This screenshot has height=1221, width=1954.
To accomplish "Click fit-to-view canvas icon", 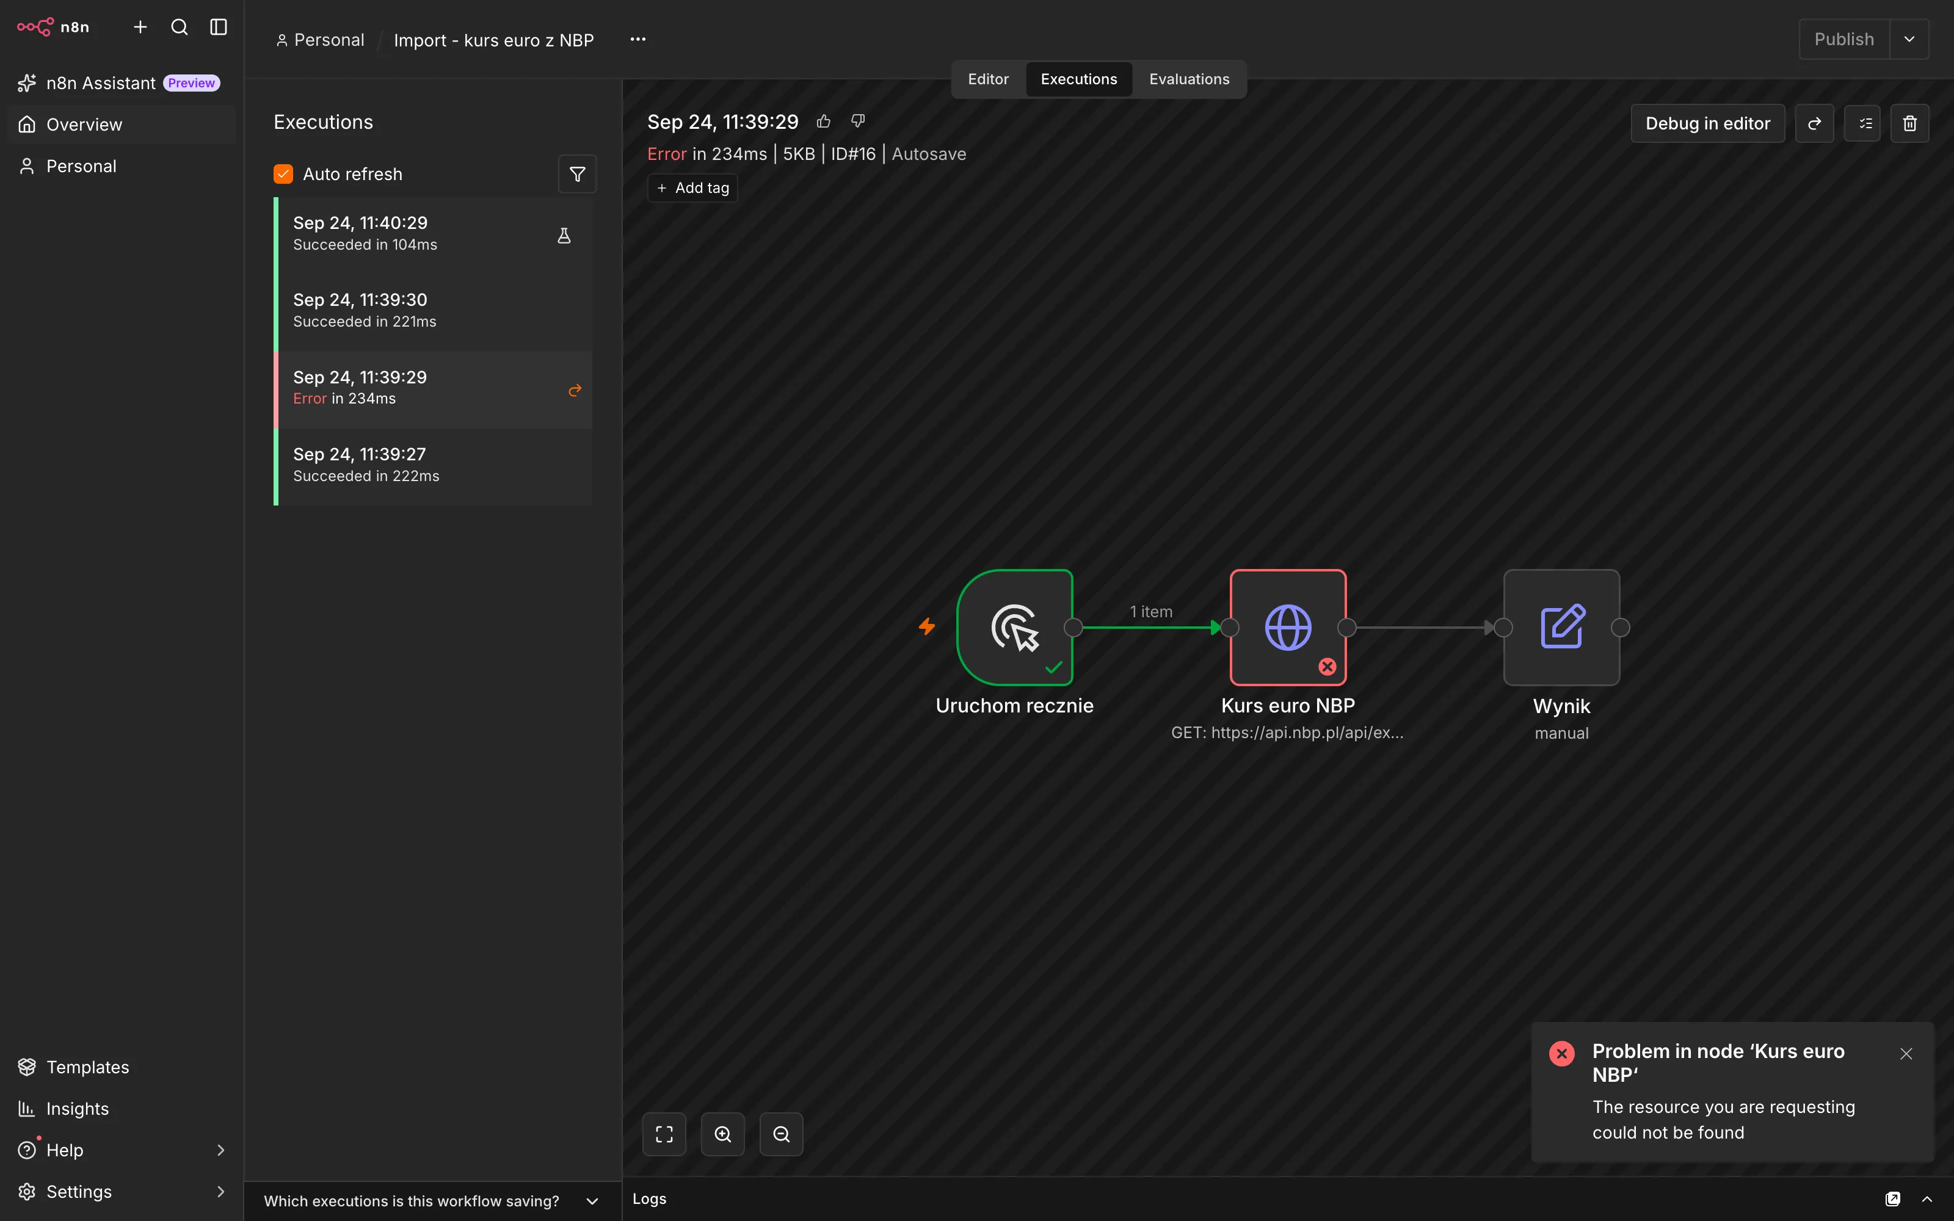I will [664, 1134].
